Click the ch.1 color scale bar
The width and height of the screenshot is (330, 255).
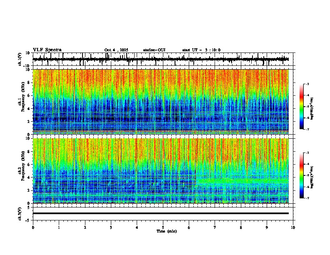(302, 107)
